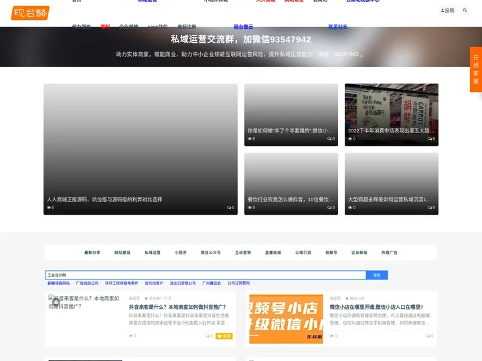Open the 在线客服 orange side tab
The width and height of the screenshot is (482, 361).
click(x=476, y=70)
